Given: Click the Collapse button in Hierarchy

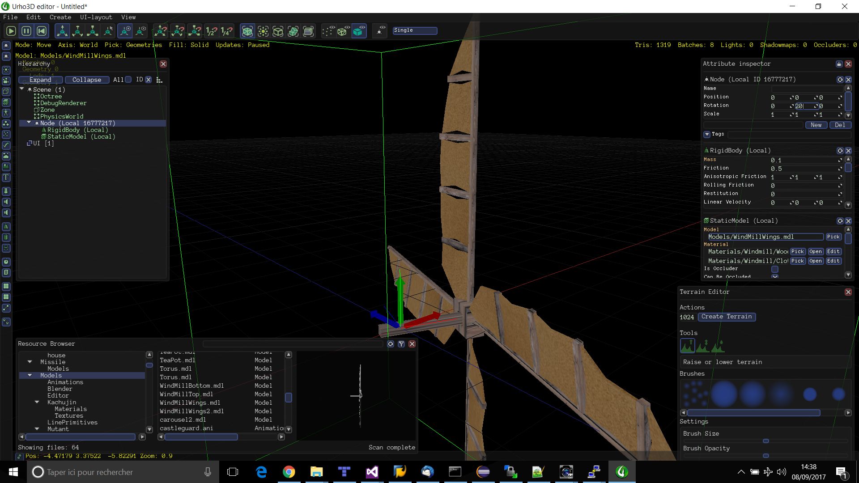Looking at the screenshot, I should click(x=87, y=80).
